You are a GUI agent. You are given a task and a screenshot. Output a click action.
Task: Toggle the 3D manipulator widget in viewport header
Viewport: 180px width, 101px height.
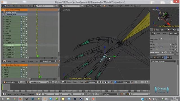pyautogui.click(x=113, y=82)
